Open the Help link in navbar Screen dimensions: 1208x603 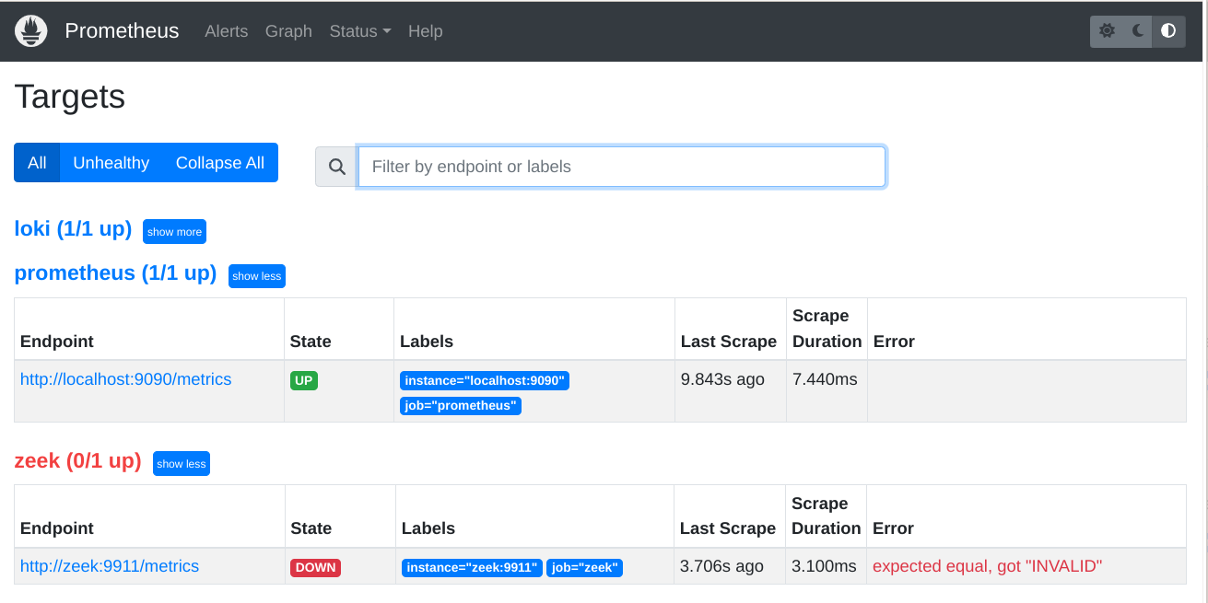(426, 31)
